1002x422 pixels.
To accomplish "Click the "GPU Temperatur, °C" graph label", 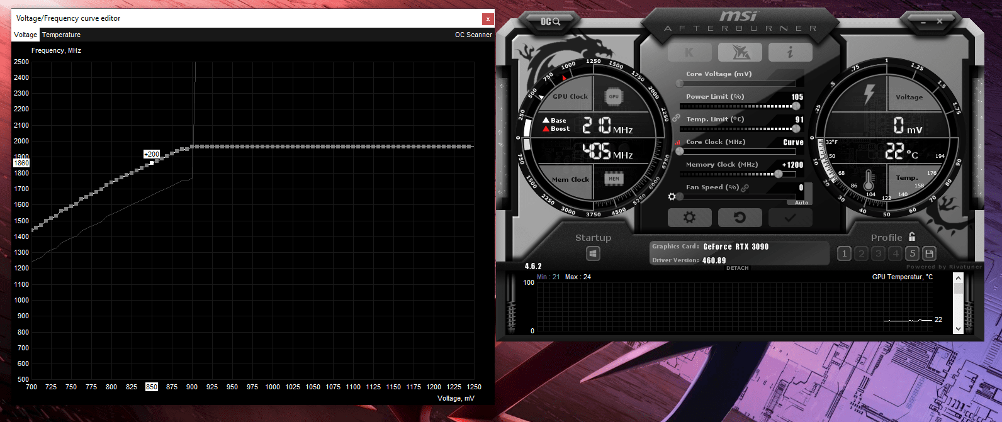I will click(903, 277).
